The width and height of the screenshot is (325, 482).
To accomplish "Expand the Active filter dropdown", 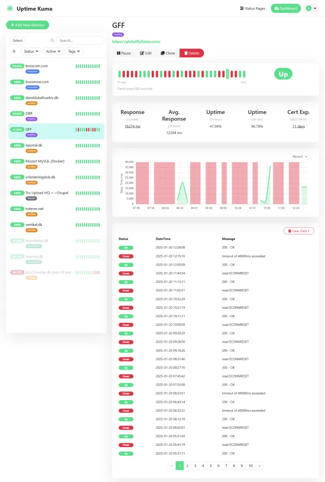I will [x=53, y=51].
